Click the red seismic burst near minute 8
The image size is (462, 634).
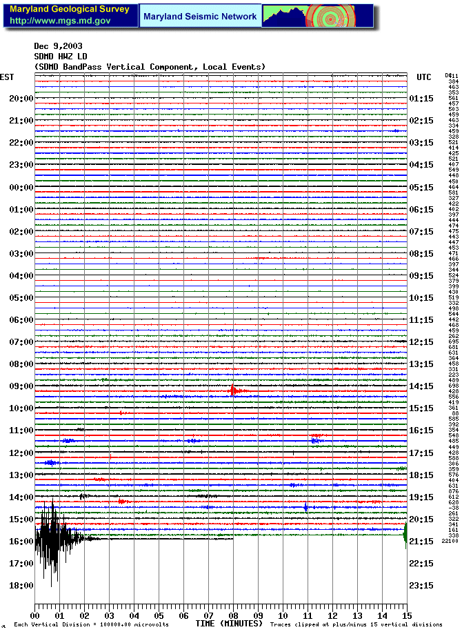(x=234, y=390)
